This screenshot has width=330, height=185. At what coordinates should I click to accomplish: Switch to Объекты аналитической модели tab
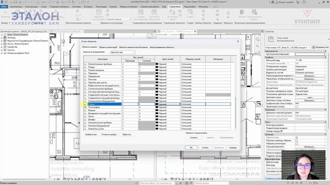pos(134,47)
